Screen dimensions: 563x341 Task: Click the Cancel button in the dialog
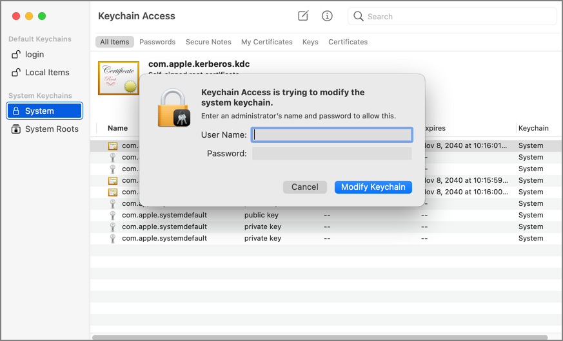click(305, 187)
